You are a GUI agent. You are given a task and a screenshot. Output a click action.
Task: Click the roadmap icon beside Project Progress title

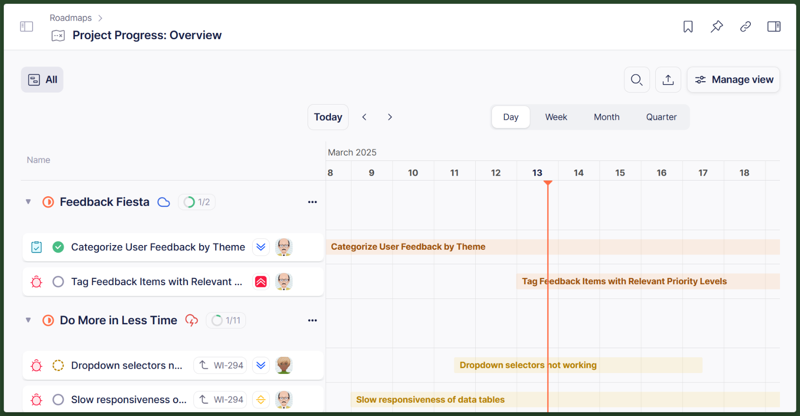click(58, 36)
